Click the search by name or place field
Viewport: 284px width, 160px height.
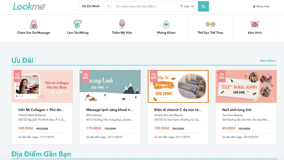point(144,6)
